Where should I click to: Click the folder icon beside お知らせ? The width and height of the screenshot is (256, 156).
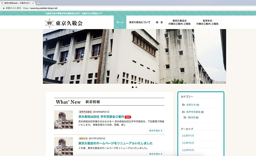183,105
